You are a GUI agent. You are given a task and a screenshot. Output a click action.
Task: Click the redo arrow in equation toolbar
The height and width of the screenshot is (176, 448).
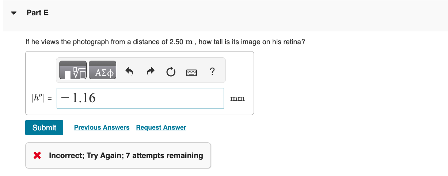(x=150, y=72)
